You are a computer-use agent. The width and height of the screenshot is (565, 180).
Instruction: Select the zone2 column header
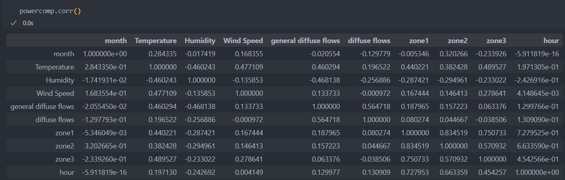click(x=458, y=41)
